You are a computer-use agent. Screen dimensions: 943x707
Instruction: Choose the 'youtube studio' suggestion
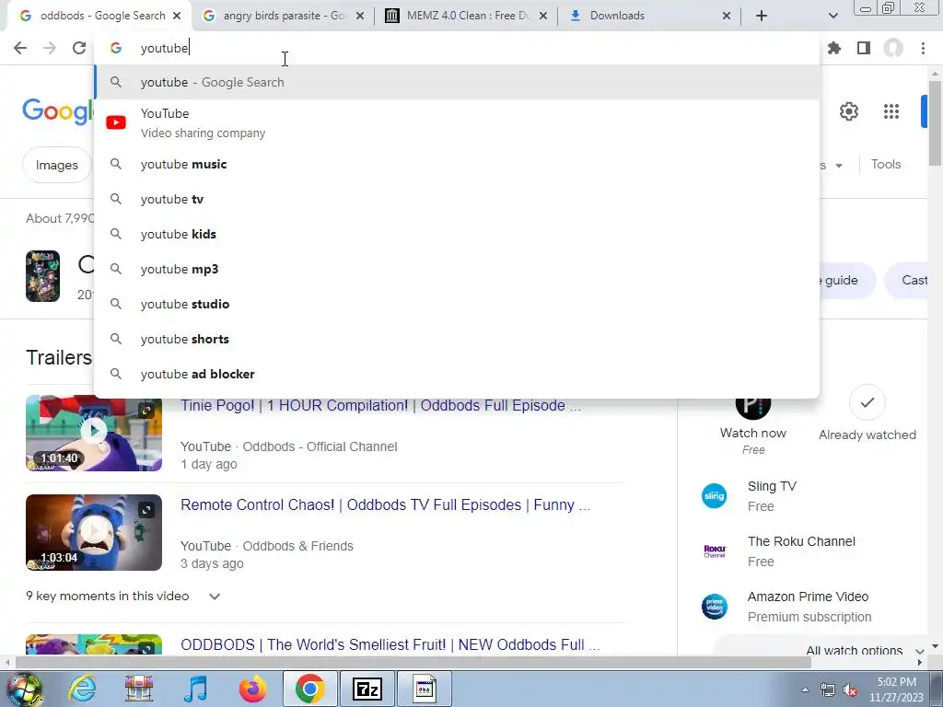tap(457, 304)
